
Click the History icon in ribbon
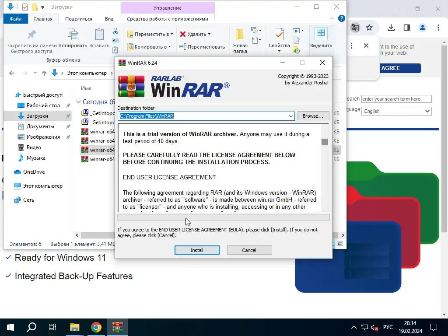tap(296, 51)
